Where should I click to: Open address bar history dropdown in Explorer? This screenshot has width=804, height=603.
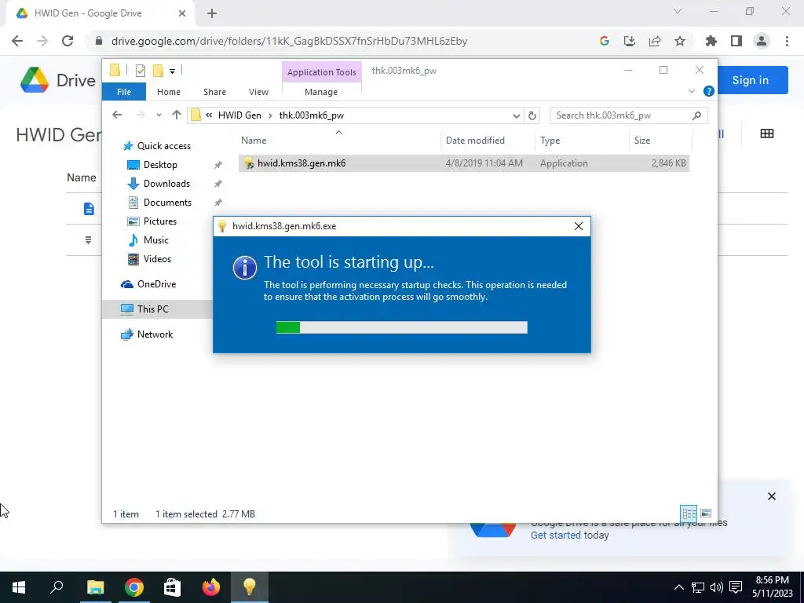517,116
